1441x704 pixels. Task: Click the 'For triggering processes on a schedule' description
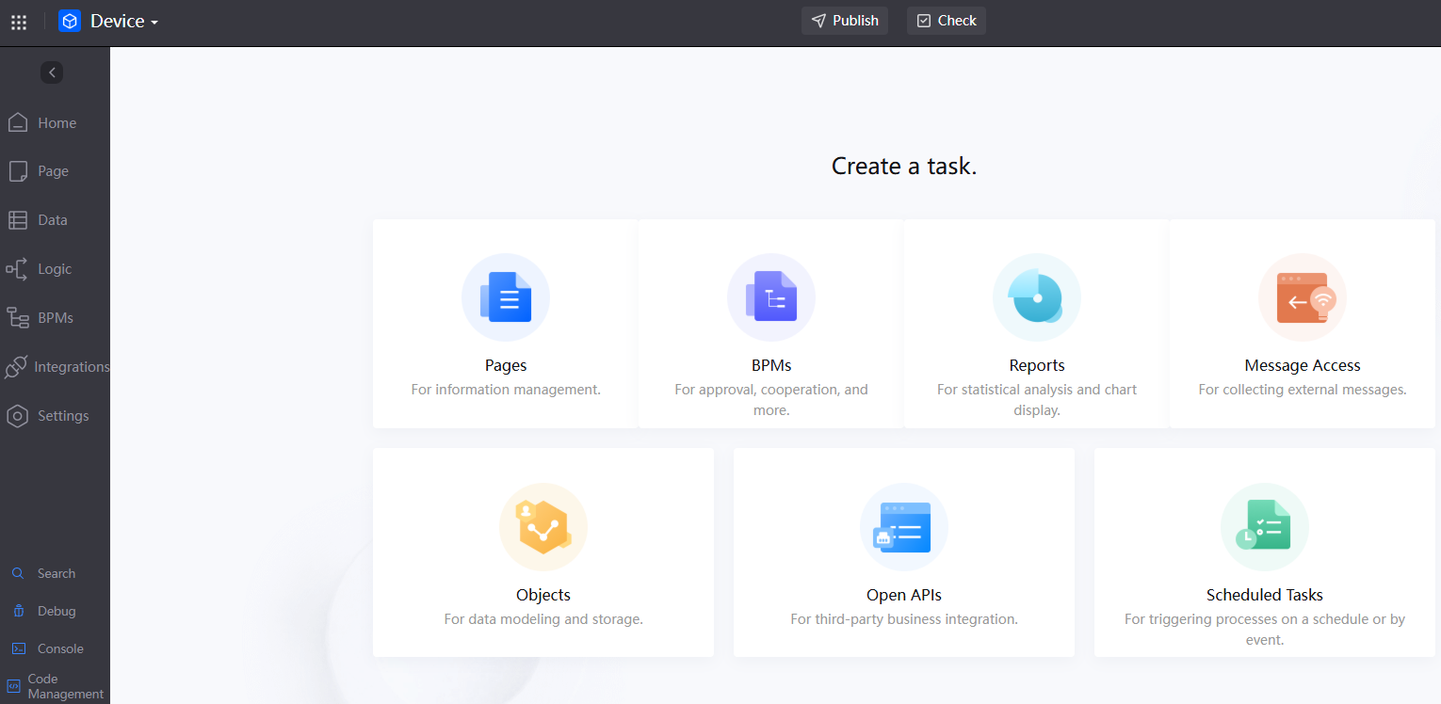1265,630
